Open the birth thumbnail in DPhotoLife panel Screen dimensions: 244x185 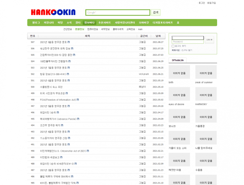point(179,72)
